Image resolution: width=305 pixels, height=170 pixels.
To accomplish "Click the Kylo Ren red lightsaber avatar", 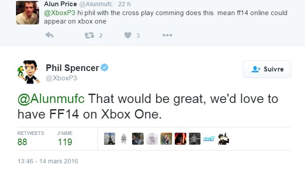I will (181, 139).
